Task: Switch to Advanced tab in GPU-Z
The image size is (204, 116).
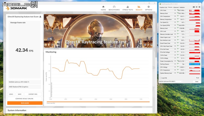Action: (x=176, y=7)
